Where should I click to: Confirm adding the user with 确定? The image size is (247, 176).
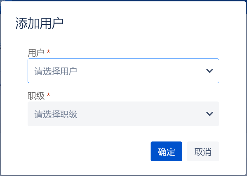tap(166, 151)
